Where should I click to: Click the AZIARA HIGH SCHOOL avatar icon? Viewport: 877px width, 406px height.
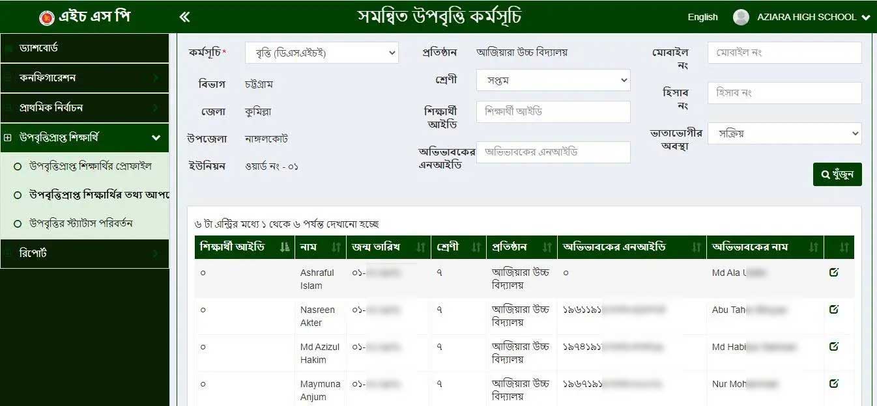pos(741,17)
